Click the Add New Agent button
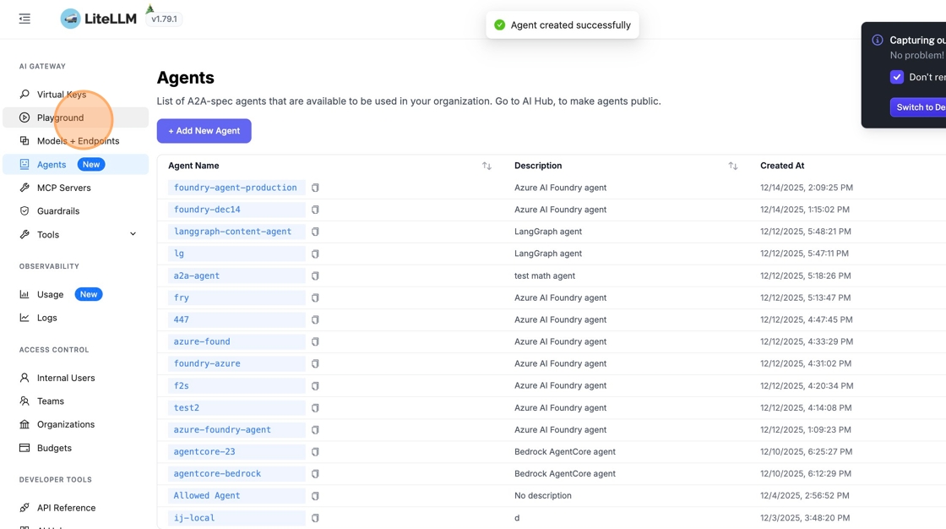This screenshot has width=946, height=529. coord(204,131)
